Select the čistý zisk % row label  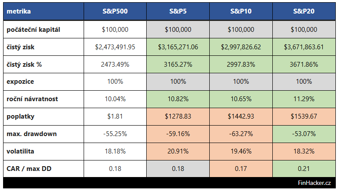[x=25, y=65]
